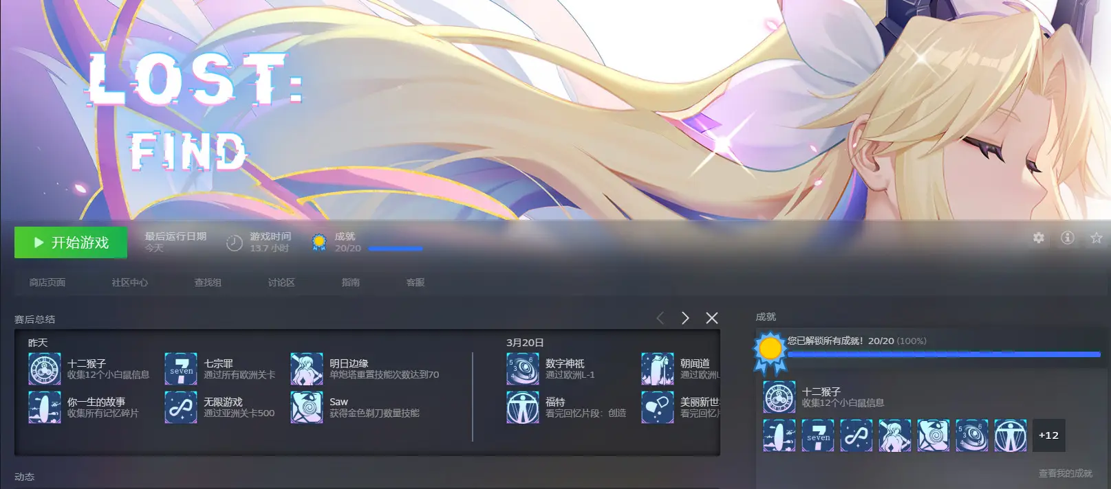This screenshot has width=1111, height=489.
Task: Click 数字神祇 achievement icon in 赛后总结
Action: [523, 369]
